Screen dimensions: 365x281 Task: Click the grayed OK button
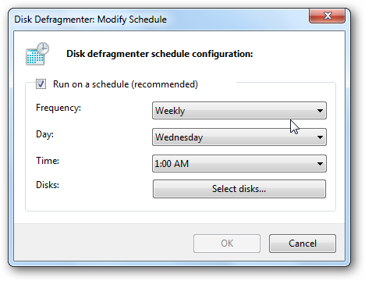click(227, 244)
